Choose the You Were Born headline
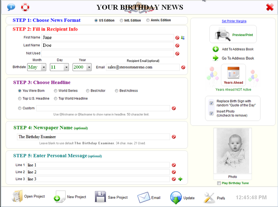278x207 pixels. [x=19, y=91]
